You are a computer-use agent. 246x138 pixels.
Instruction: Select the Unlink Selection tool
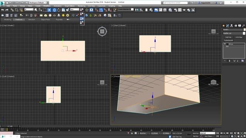click(17, 10)
